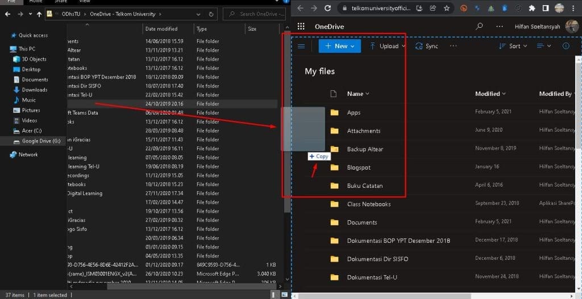Reload the page in Chrome
Screen dimensions: 582x299
pyautogui.click(x=327, y=8)
